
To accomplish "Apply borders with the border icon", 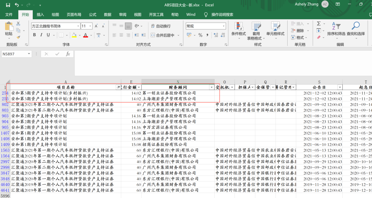I will [61, 35].
